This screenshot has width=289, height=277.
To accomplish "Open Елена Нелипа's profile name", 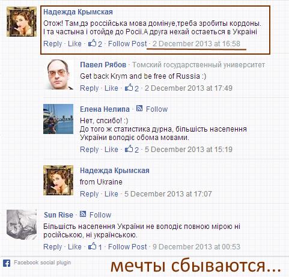I will coord(105,109).
